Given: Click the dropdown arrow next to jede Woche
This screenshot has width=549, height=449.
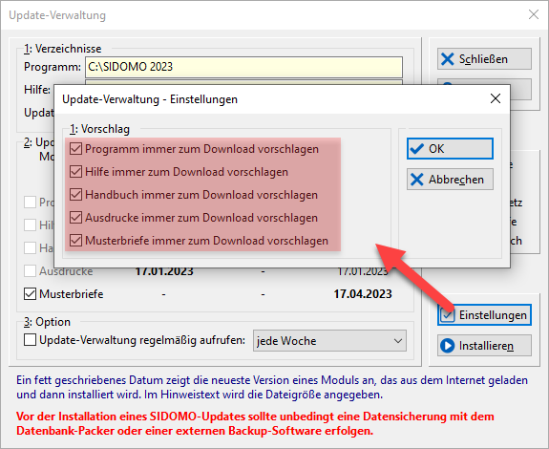Looking at the screenshot, I should (397, 341).
